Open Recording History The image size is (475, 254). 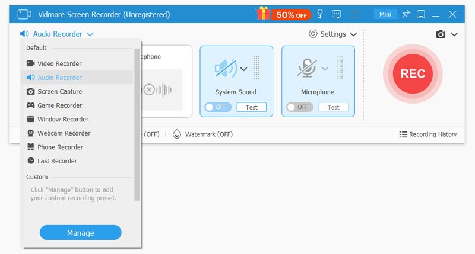coord(427,134)
